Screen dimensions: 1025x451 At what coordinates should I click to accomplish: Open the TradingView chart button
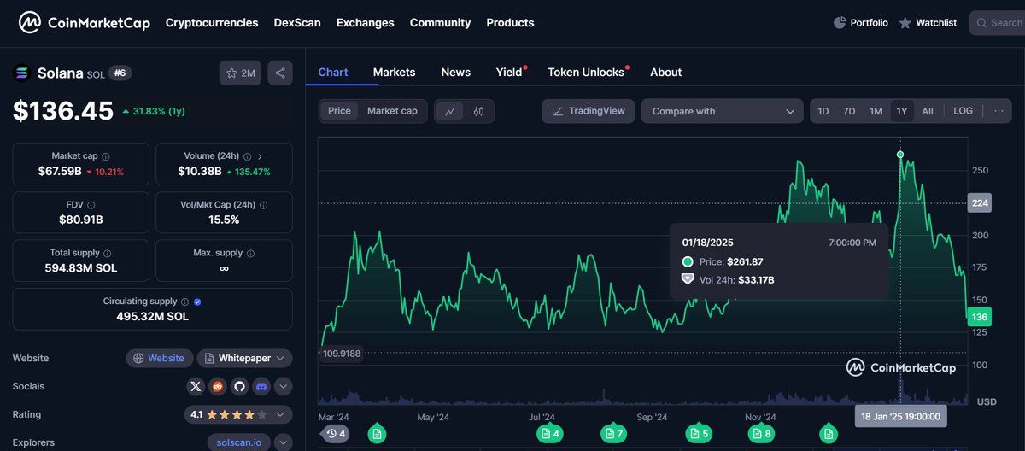pyautogui.click(x=589, y=111)
